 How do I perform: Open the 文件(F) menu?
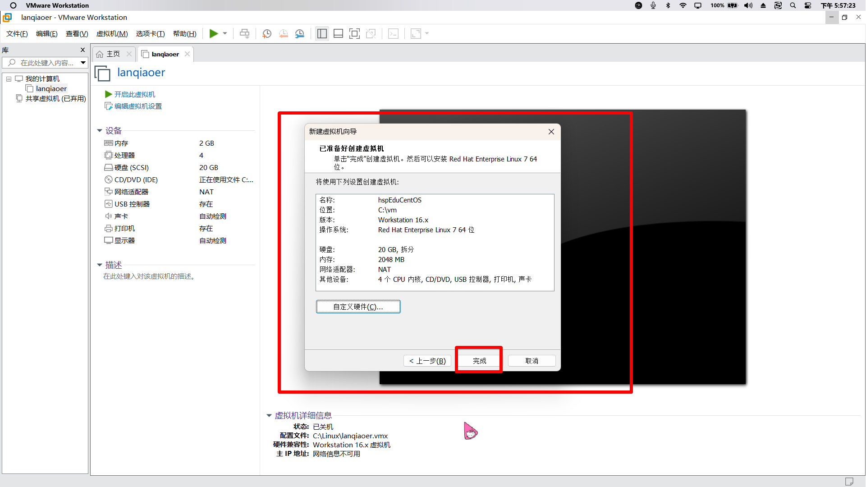click(17, 34)
